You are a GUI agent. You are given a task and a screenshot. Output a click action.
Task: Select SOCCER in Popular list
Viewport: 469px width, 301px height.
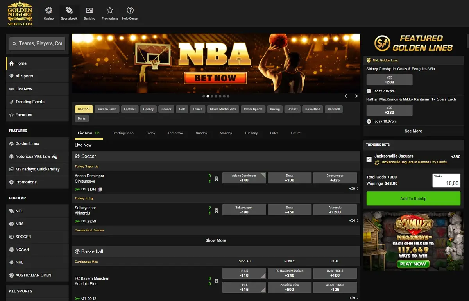point(38,237)
